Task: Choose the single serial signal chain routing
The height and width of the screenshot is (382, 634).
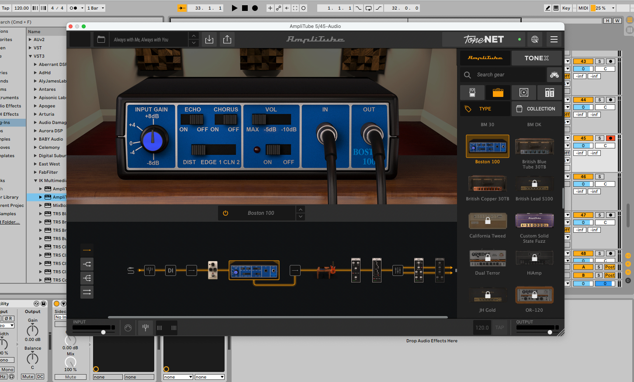Action: coord(87,250)
